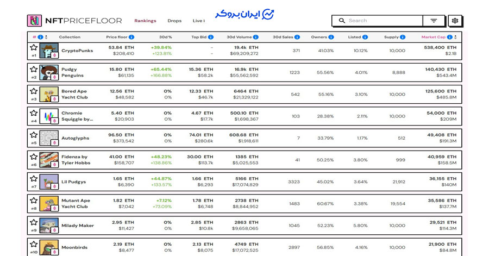Toggle Autoglyphs favorite star
The width and height of the screenshot is (489, 256).
click(34, 135)
